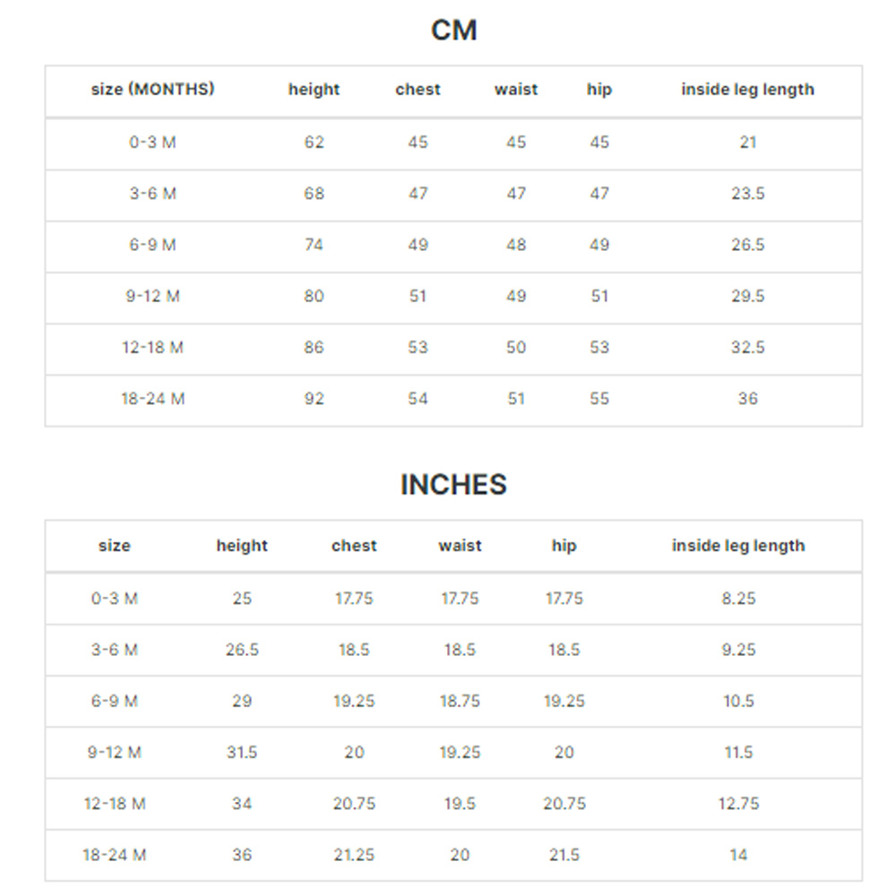Image resolution: width=896 pixels, height=896 pixels.
Task: Click chest value 21.25 in 18-24 M row
Action: 354,856
